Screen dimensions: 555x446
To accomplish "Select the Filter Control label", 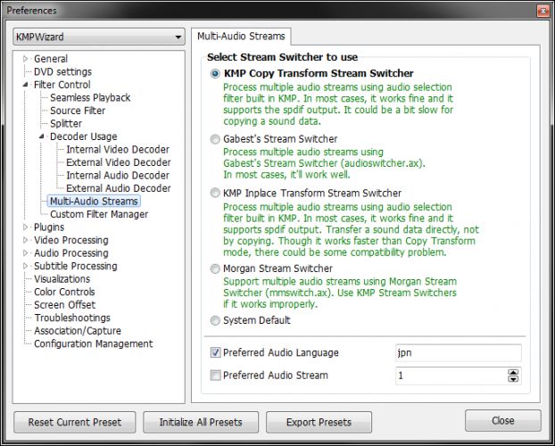I will [x=62, y=85].
